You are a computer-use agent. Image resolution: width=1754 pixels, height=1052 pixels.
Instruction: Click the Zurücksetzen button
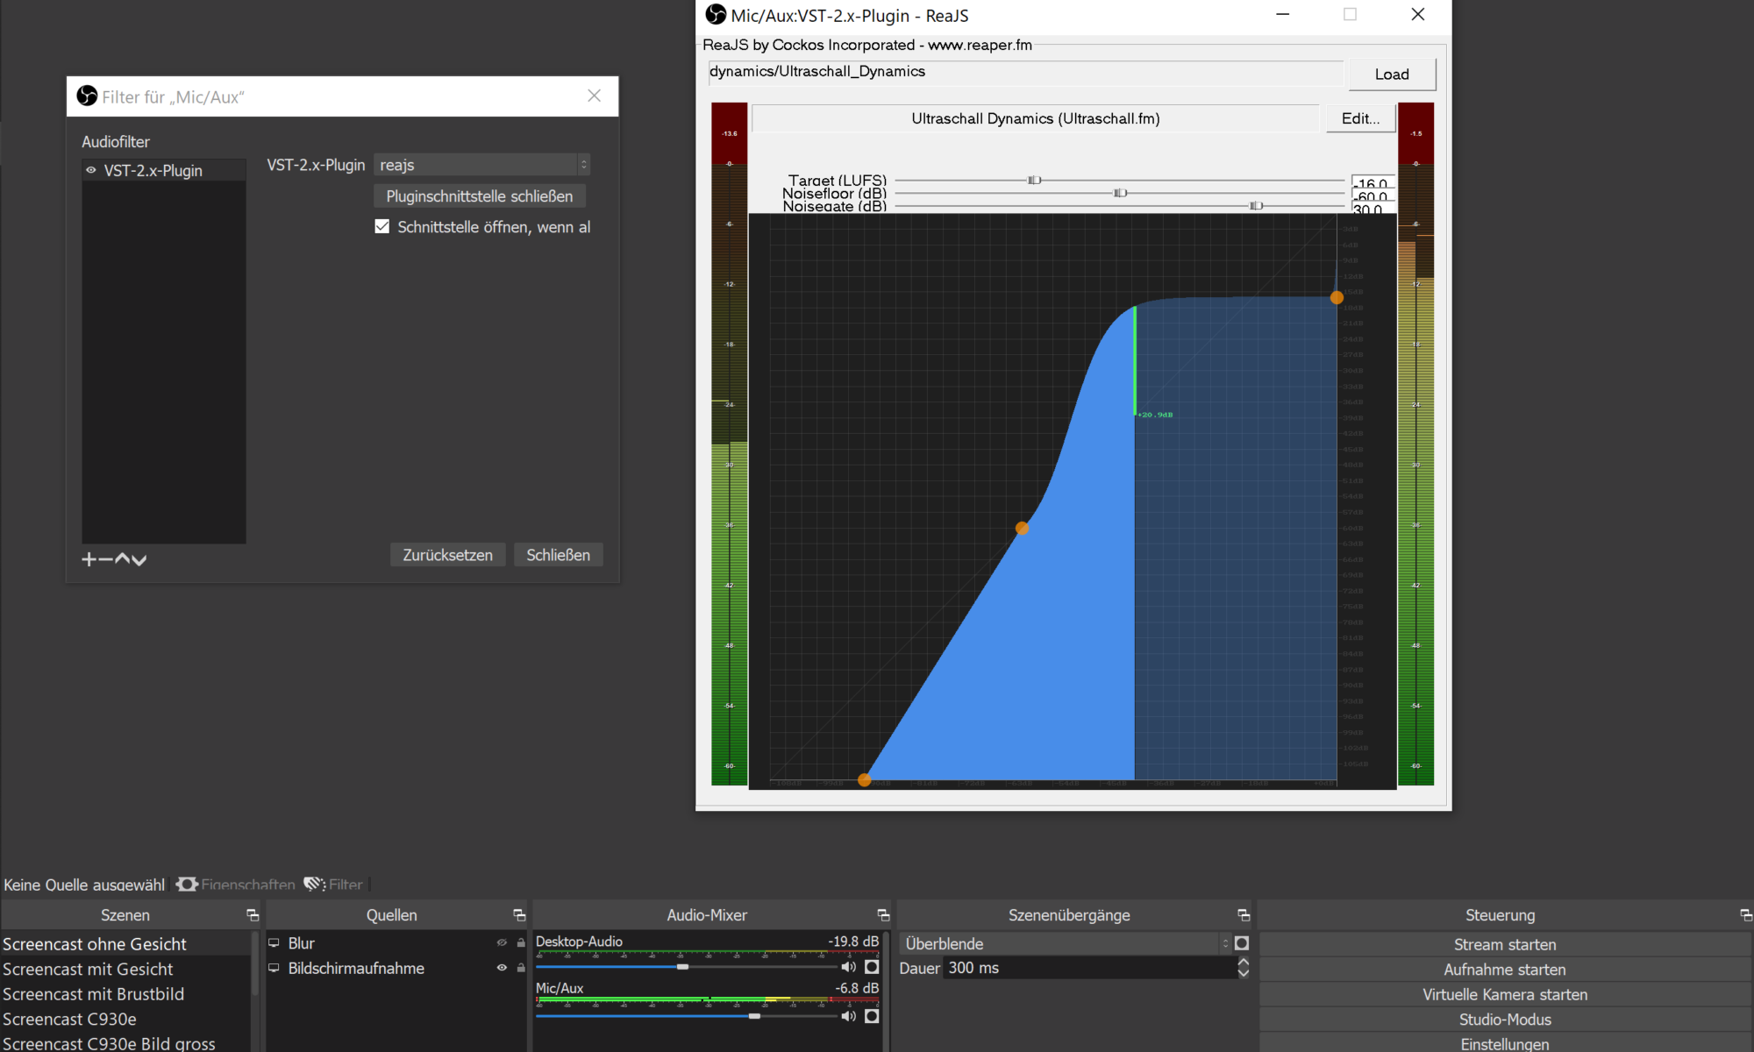coord(447,555)
